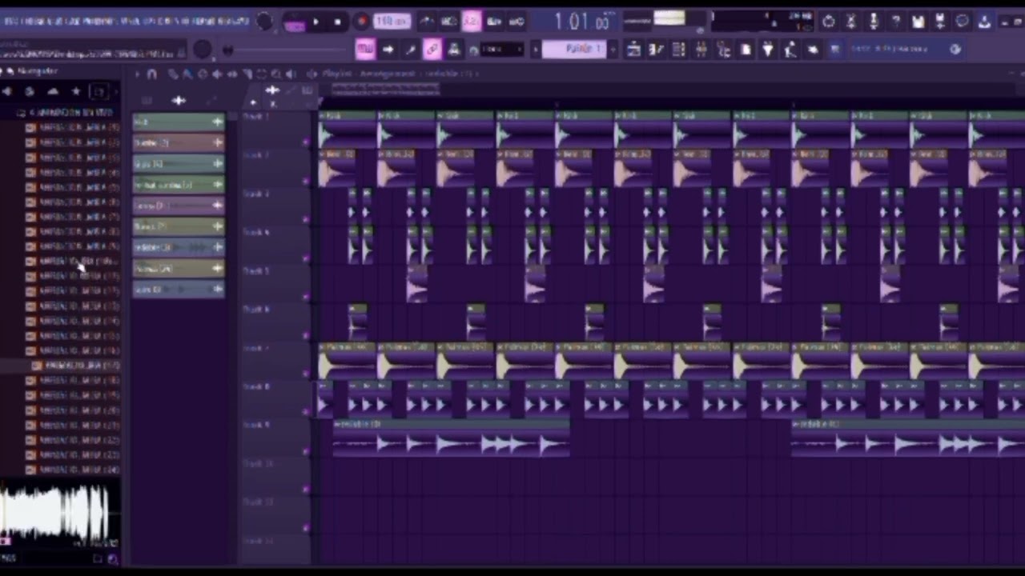1025x576 pixels.
Task: Select the Select tool in playlist toolbar
Action: click(262, 74)
